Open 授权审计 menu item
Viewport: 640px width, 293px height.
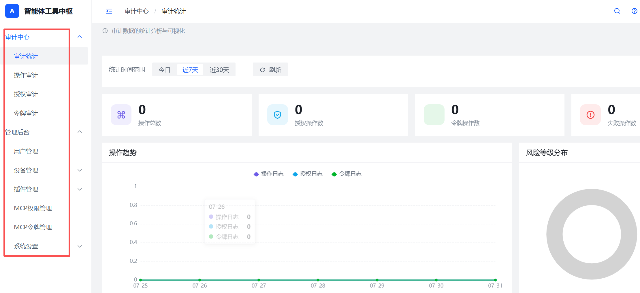[44, 94]
